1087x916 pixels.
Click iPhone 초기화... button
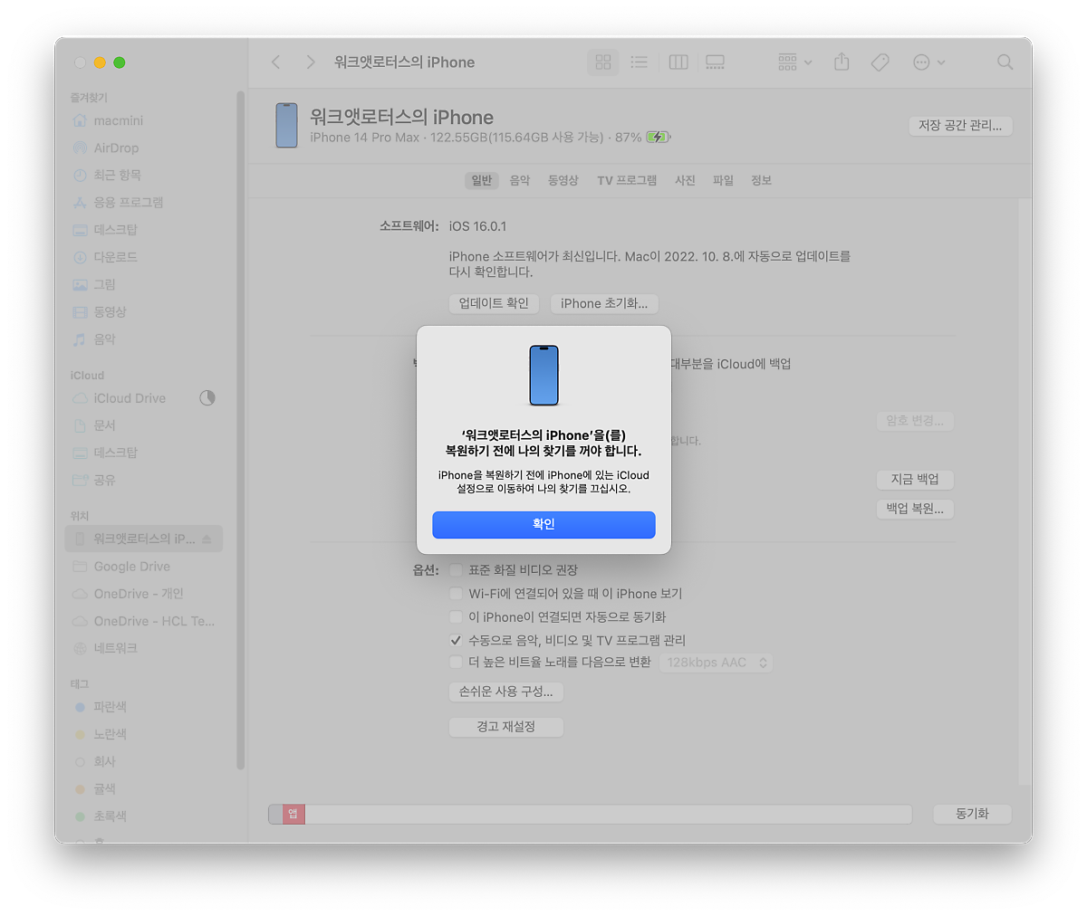coord(604,303)
